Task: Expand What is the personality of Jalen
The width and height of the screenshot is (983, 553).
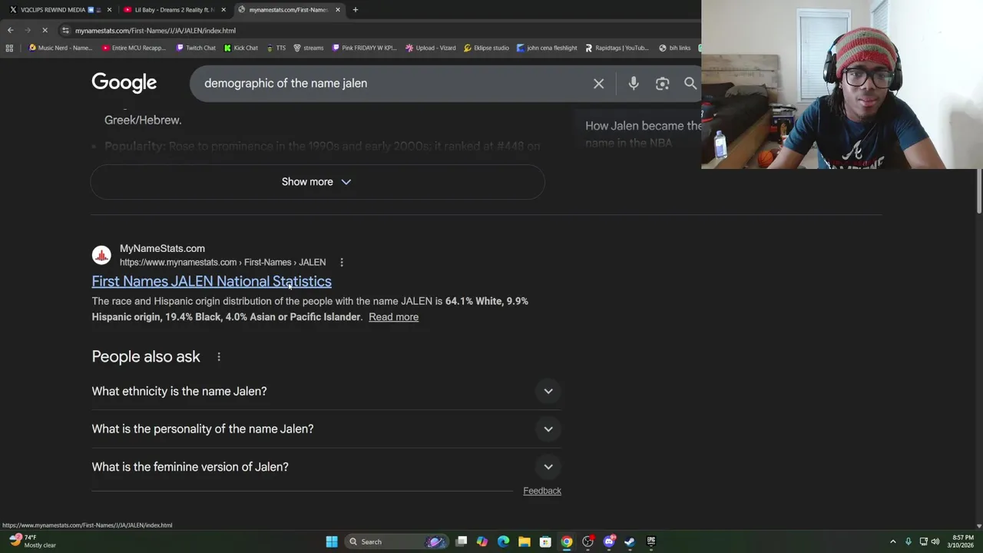Action: click(326, 429)
